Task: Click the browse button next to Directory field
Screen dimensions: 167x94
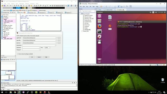Action: pyautogui.click(x=59, y=43)
